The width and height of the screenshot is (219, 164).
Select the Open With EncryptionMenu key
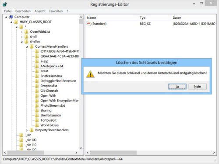click(60, 101)
